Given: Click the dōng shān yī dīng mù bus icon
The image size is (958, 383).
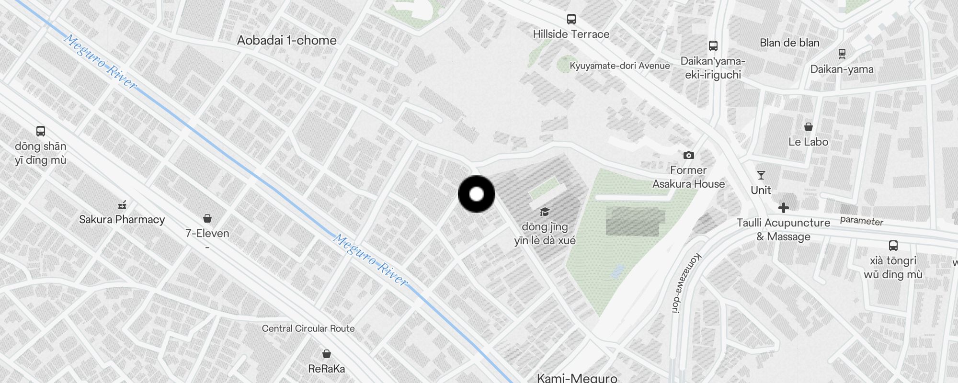Looking at the screenshot, I should pyautogui.click(x=41, y=131).
